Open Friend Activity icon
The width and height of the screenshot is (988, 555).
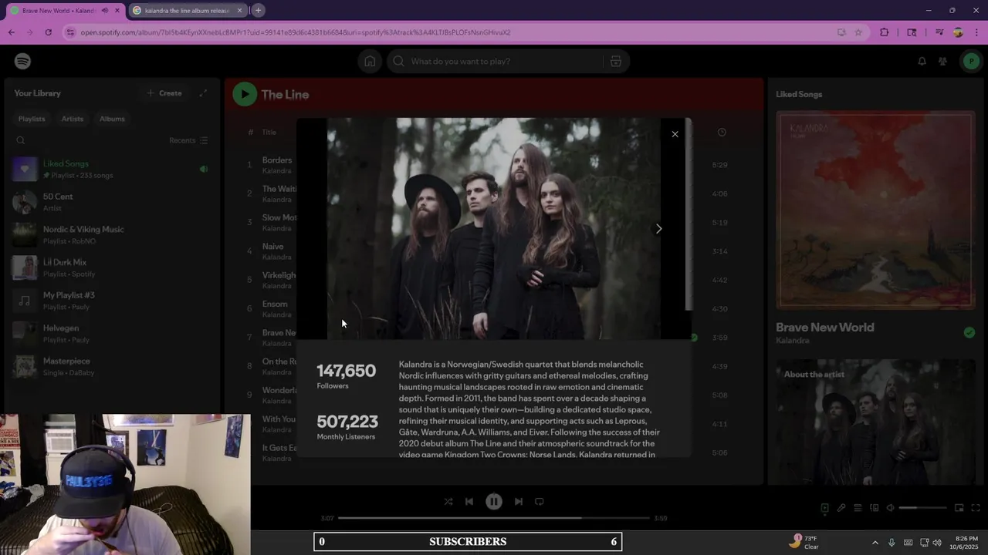(942, 62)
